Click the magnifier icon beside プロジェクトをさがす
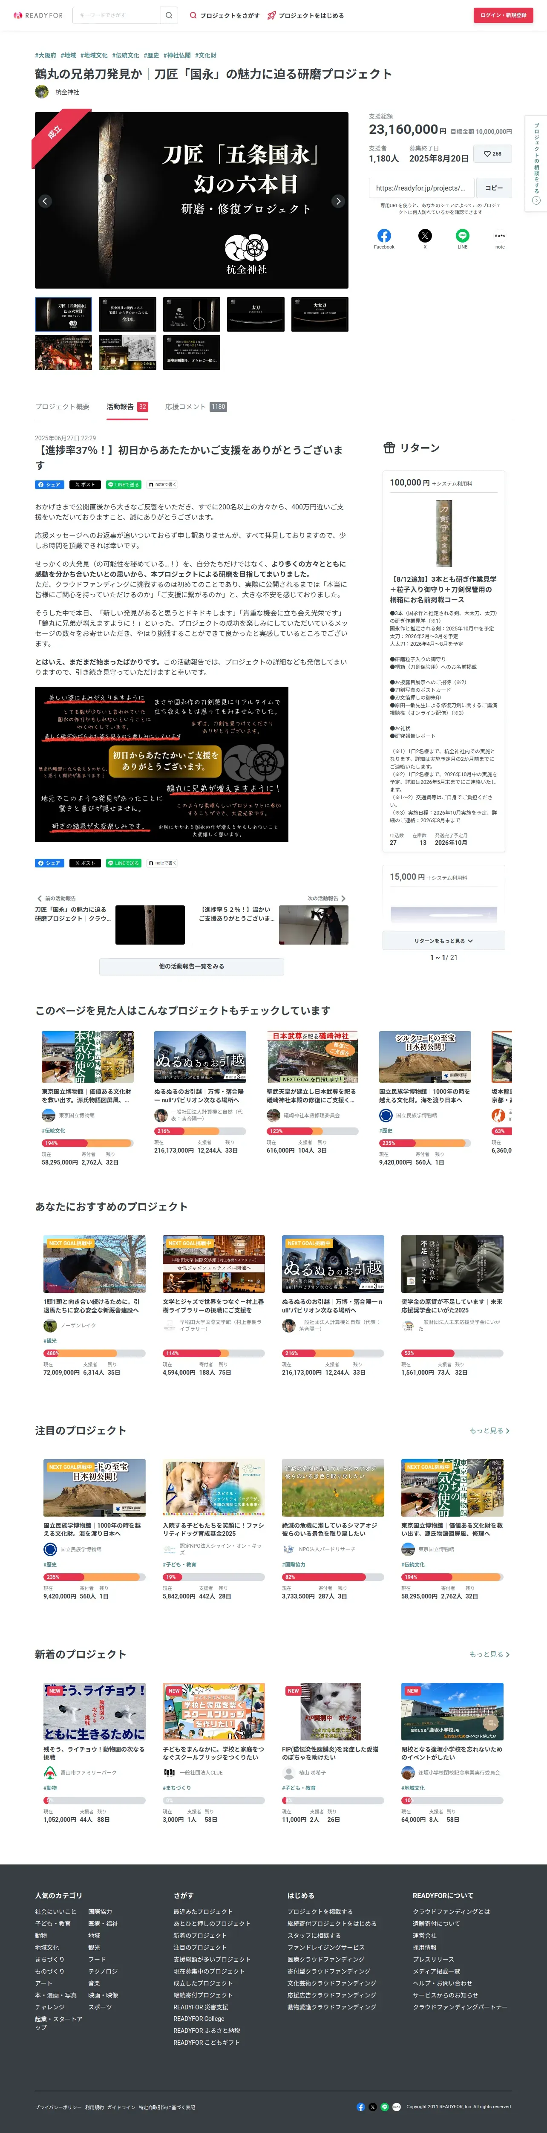This screenshot has width=547, height=2133. pyautogui.click(x=194, y=15)
